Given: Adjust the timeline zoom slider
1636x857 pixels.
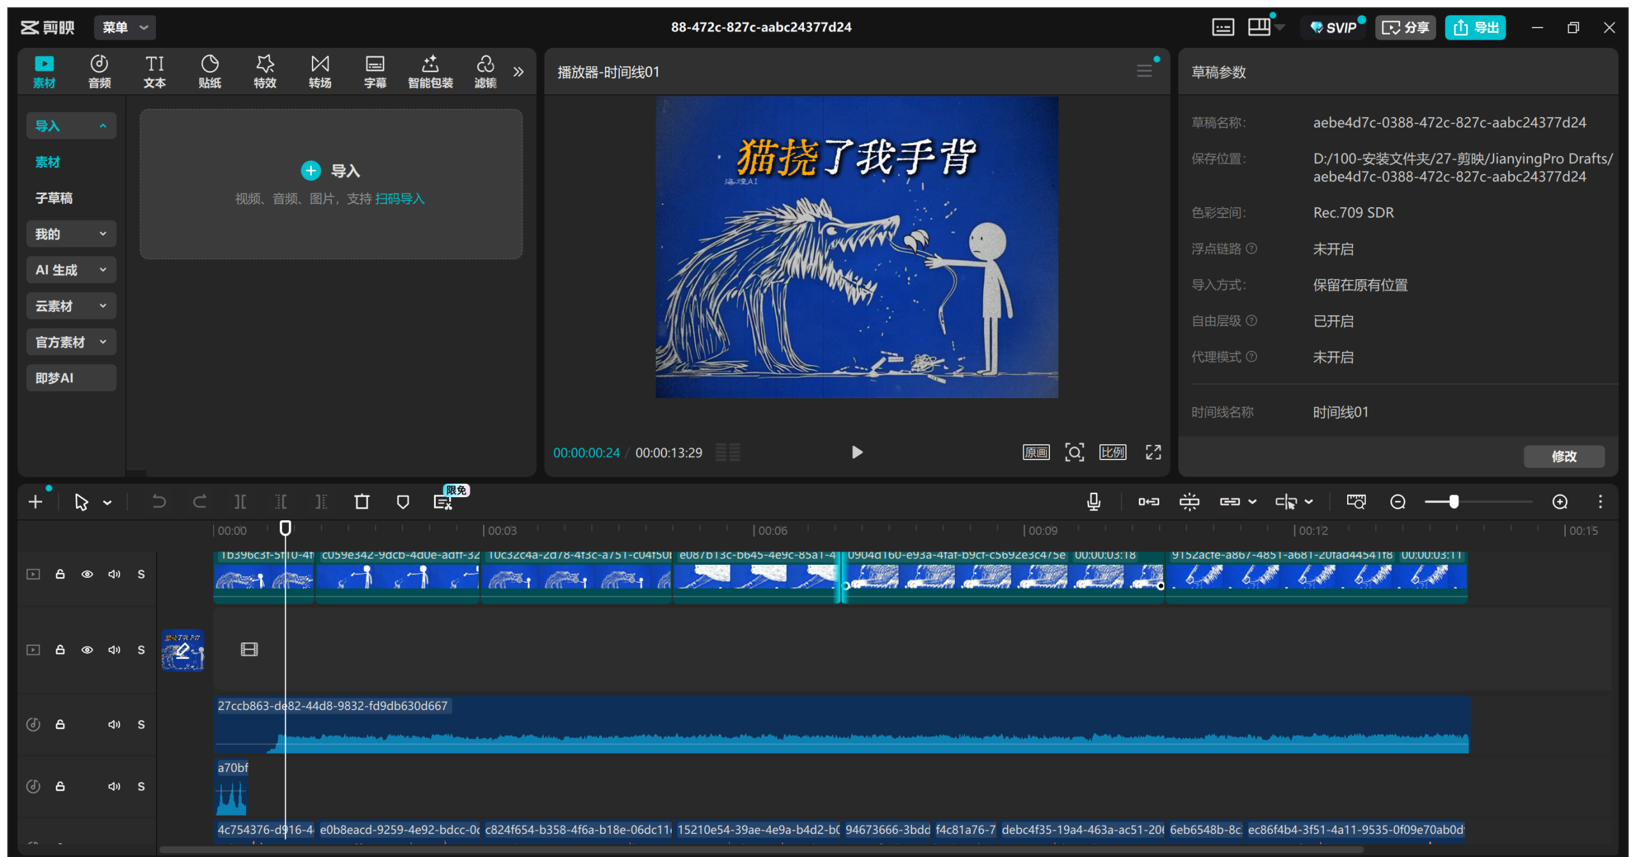Looking at the screenshot, I should [1455, 502].
